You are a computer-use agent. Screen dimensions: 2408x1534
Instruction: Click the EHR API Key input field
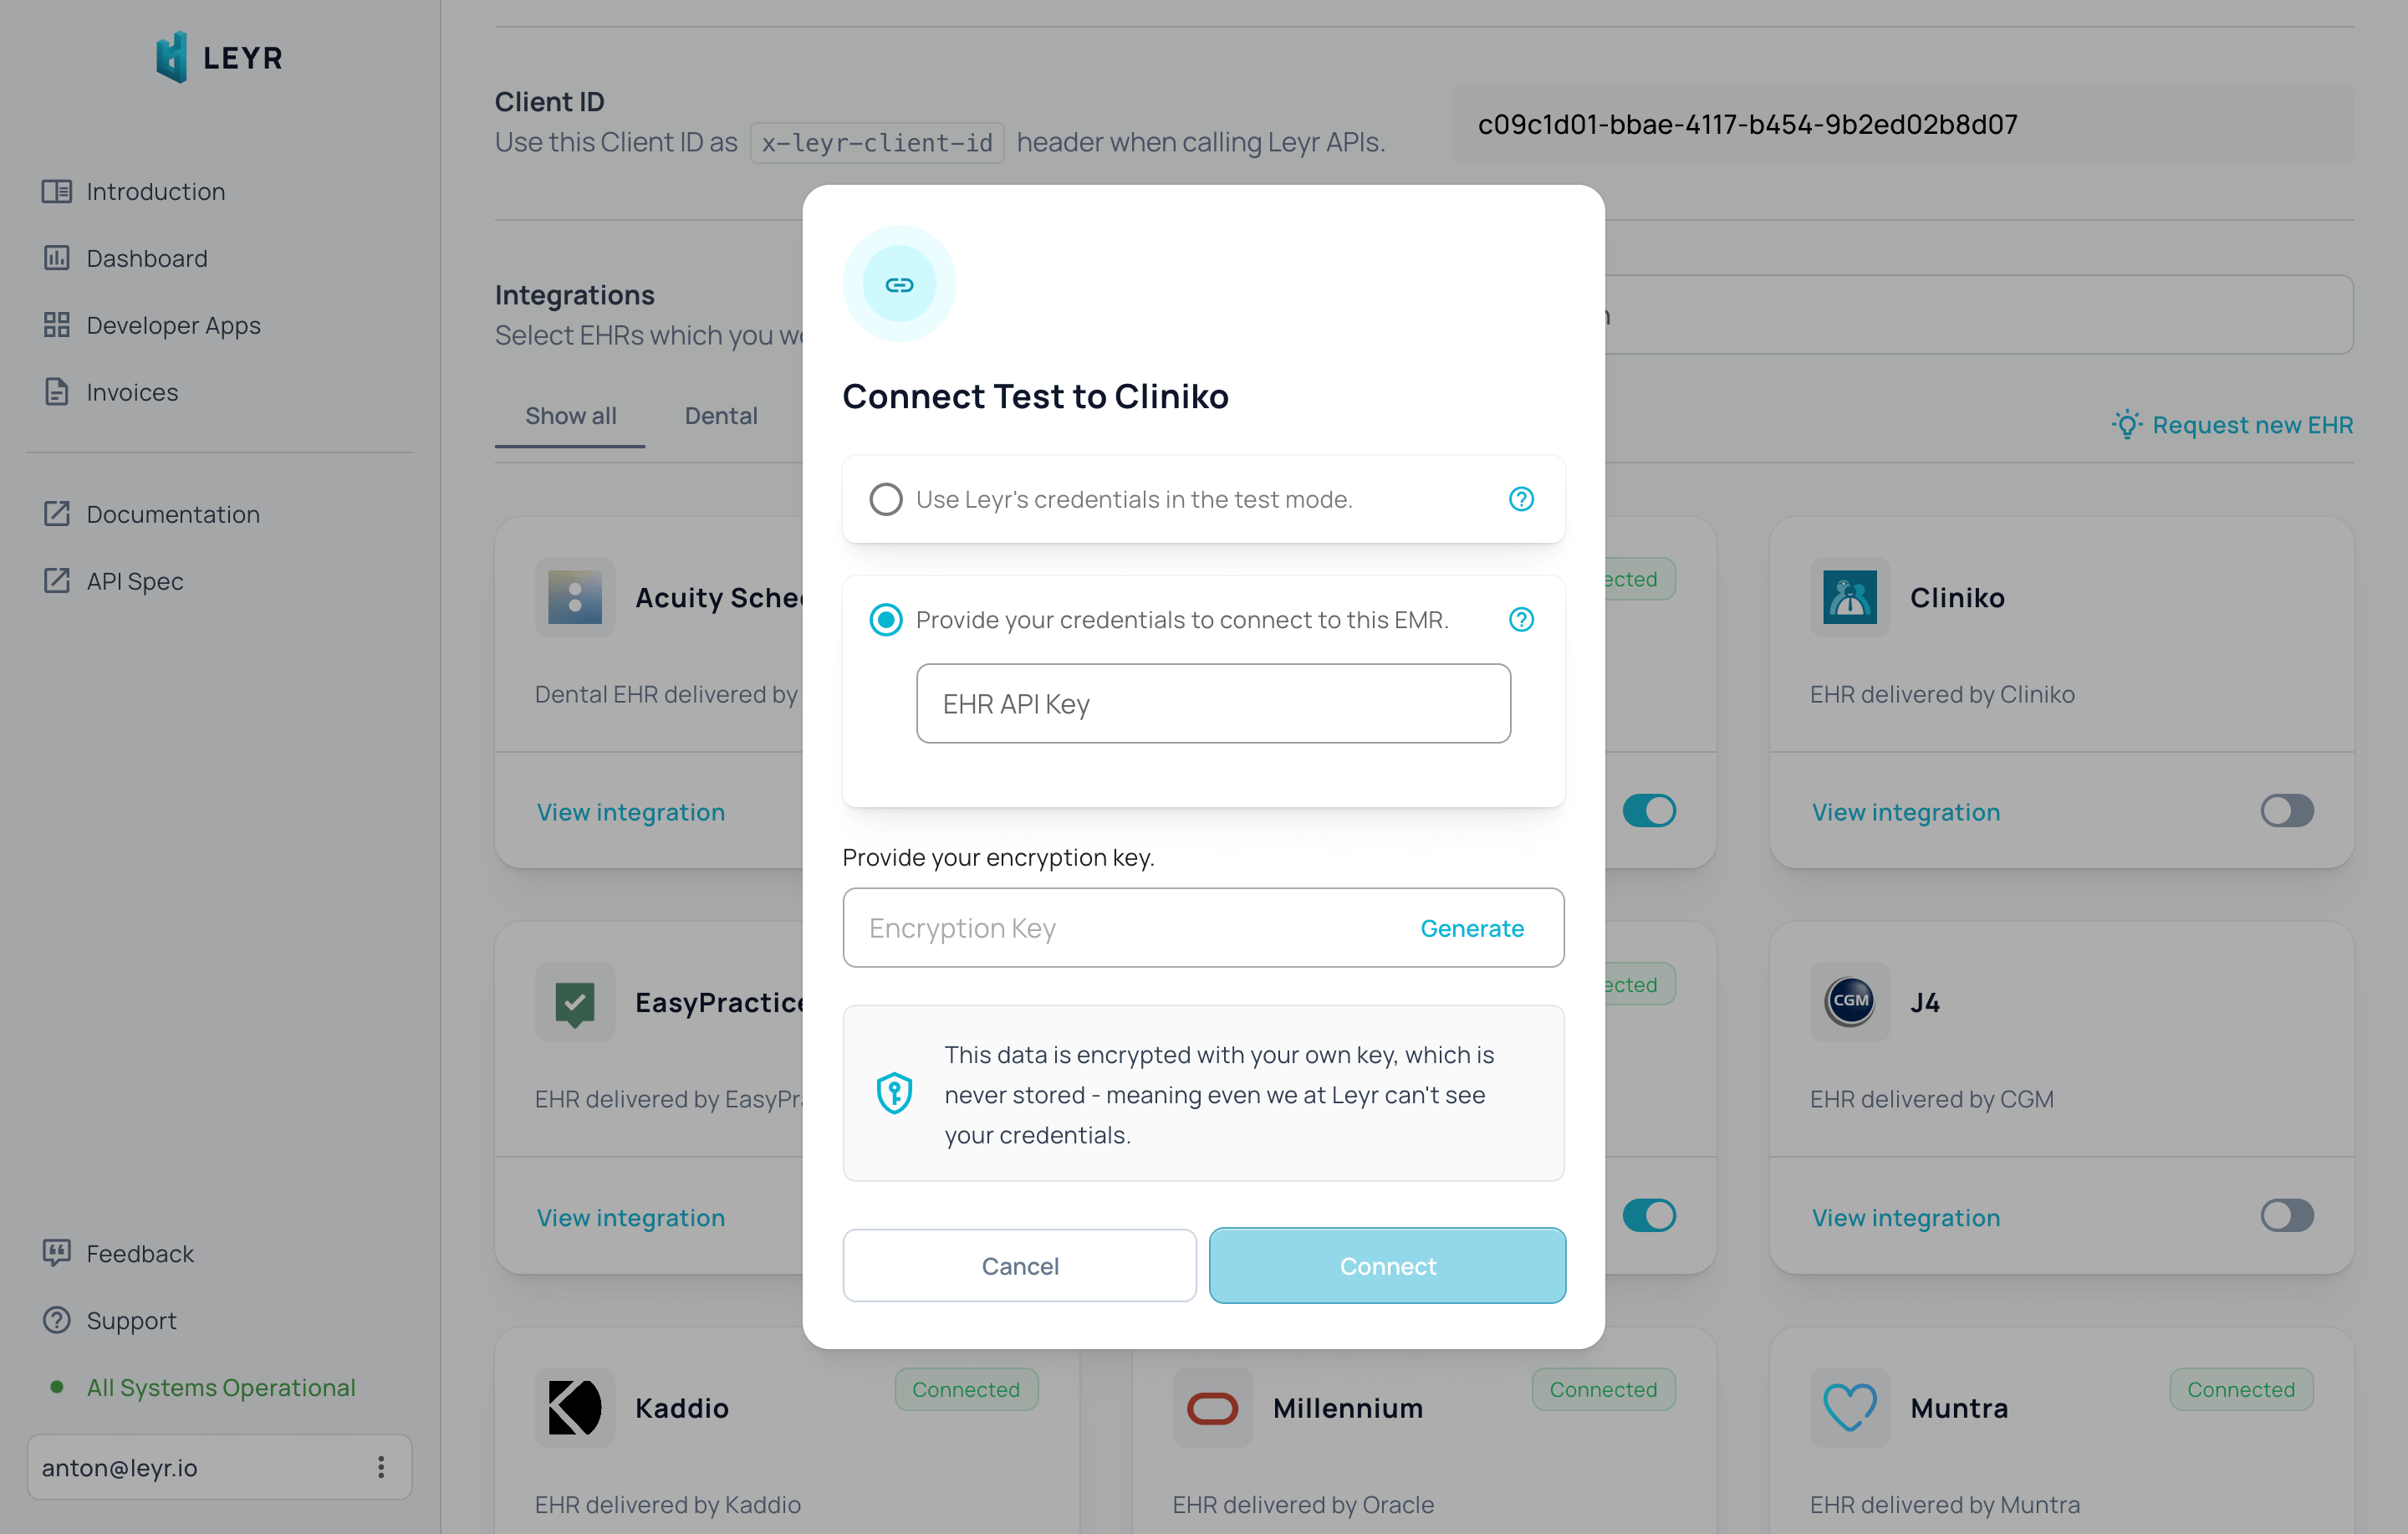1212,703
